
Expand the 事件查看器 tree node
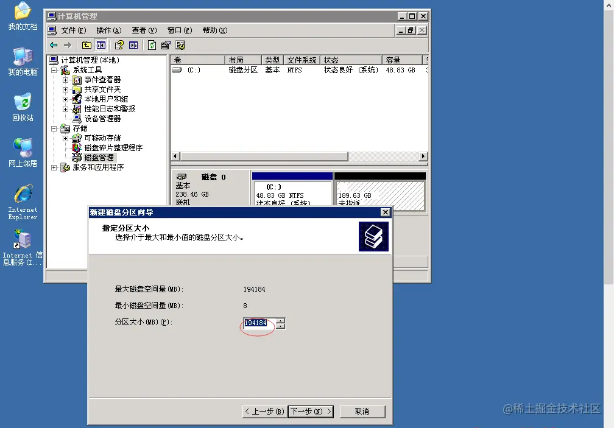click(65, 80)
